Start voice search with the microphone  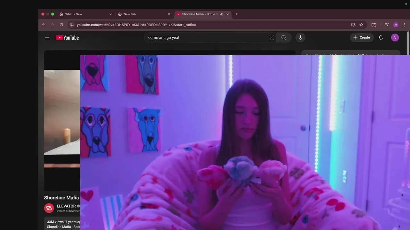[300, 37]
